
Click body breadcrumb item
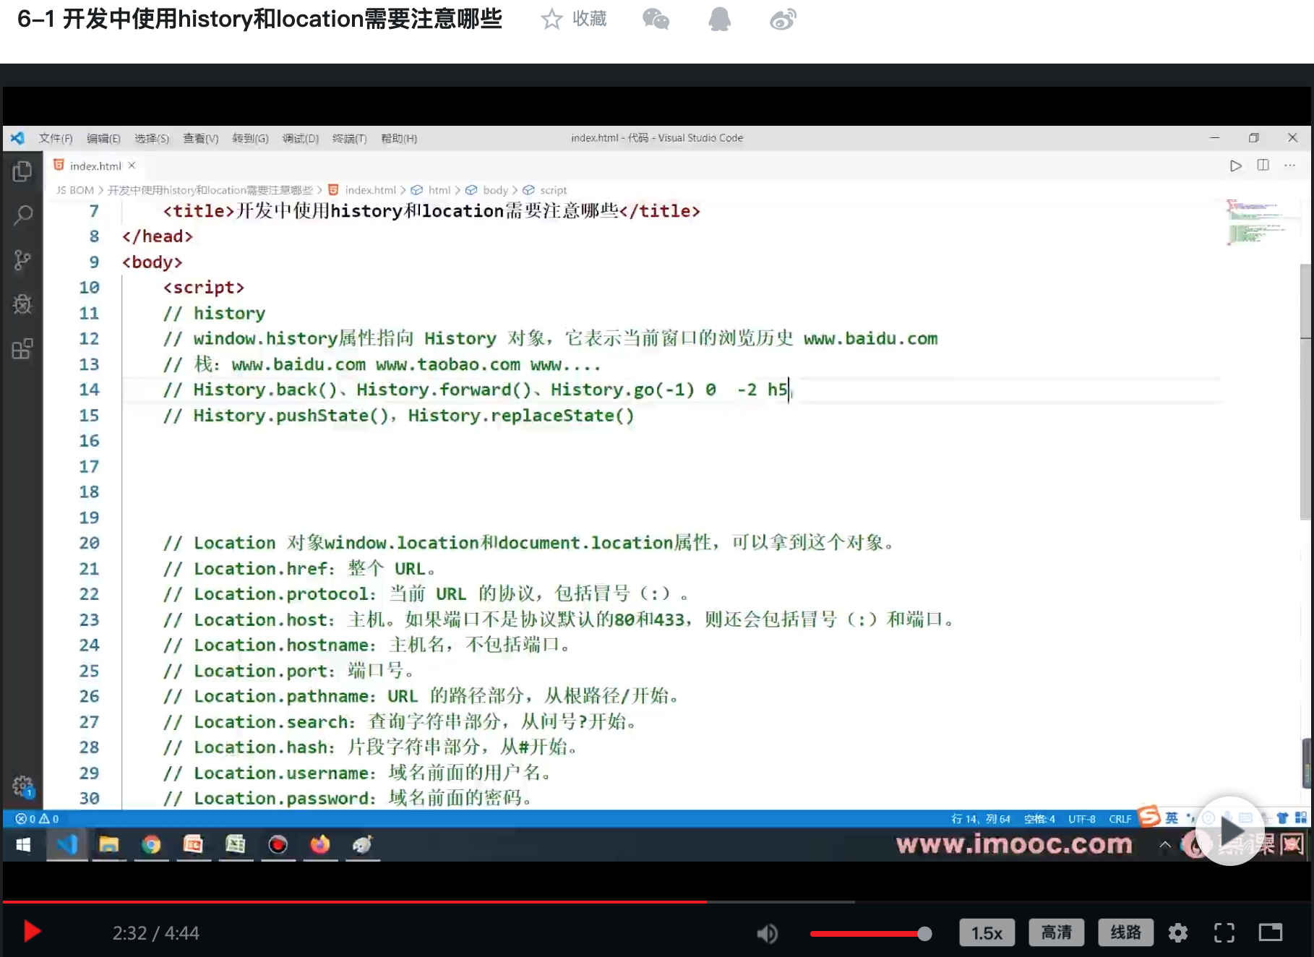[495, 190]
